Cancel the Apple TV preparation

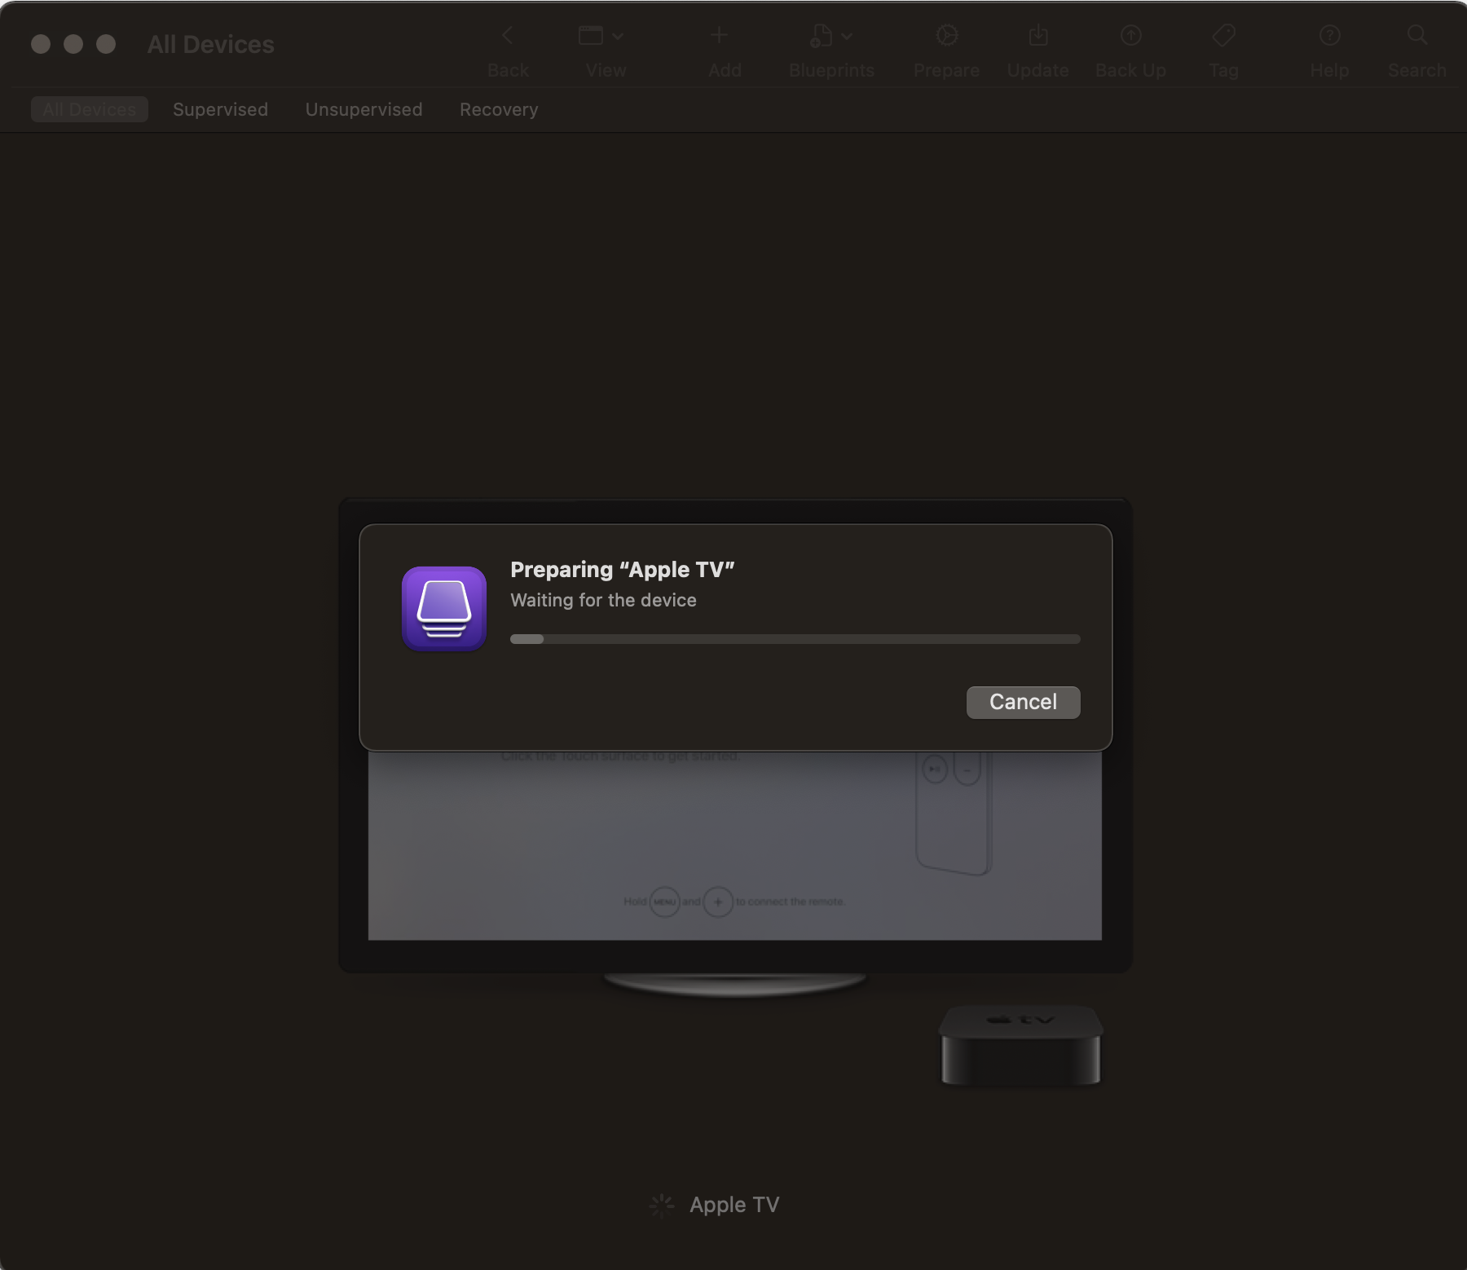coord(1023,702)
